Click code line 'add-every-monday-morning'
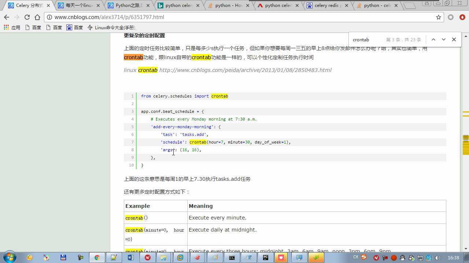This screenshot has width=469, height=263. click(x=186, y=127)
